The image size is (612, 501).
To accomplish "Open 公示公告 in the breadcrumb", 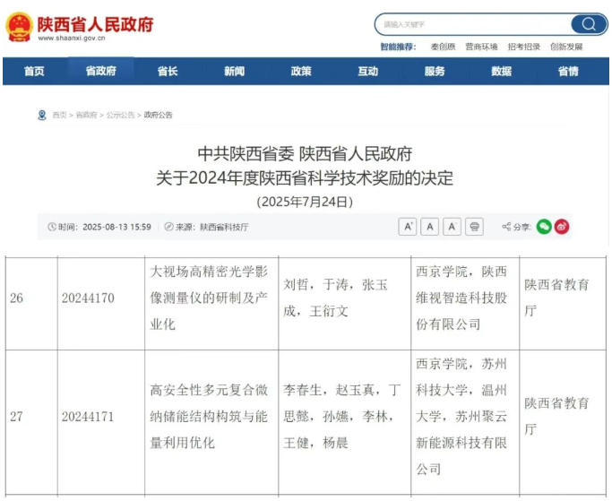I will point(120,116).
